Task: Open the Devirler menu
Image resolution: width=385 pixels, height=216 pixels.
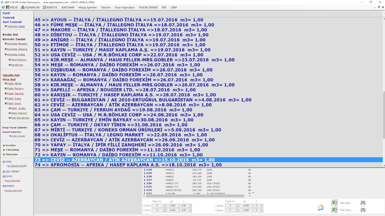Action: pos(106,7)
